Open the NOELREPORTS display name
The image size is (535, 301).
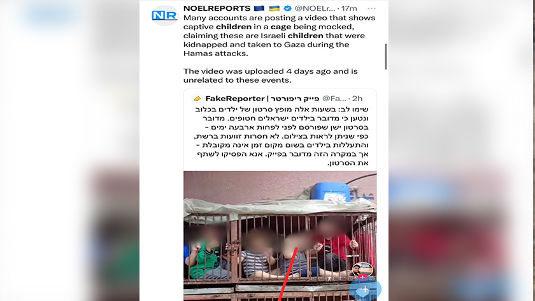(x=217, y=8)
